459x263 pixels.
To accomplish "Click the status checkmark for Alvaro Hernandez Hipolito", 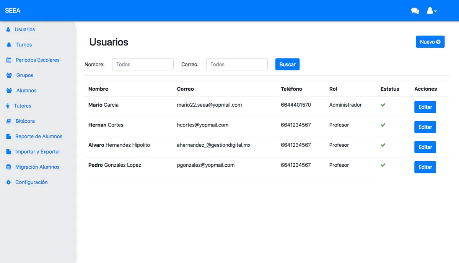I will click(x=383, y=145).
